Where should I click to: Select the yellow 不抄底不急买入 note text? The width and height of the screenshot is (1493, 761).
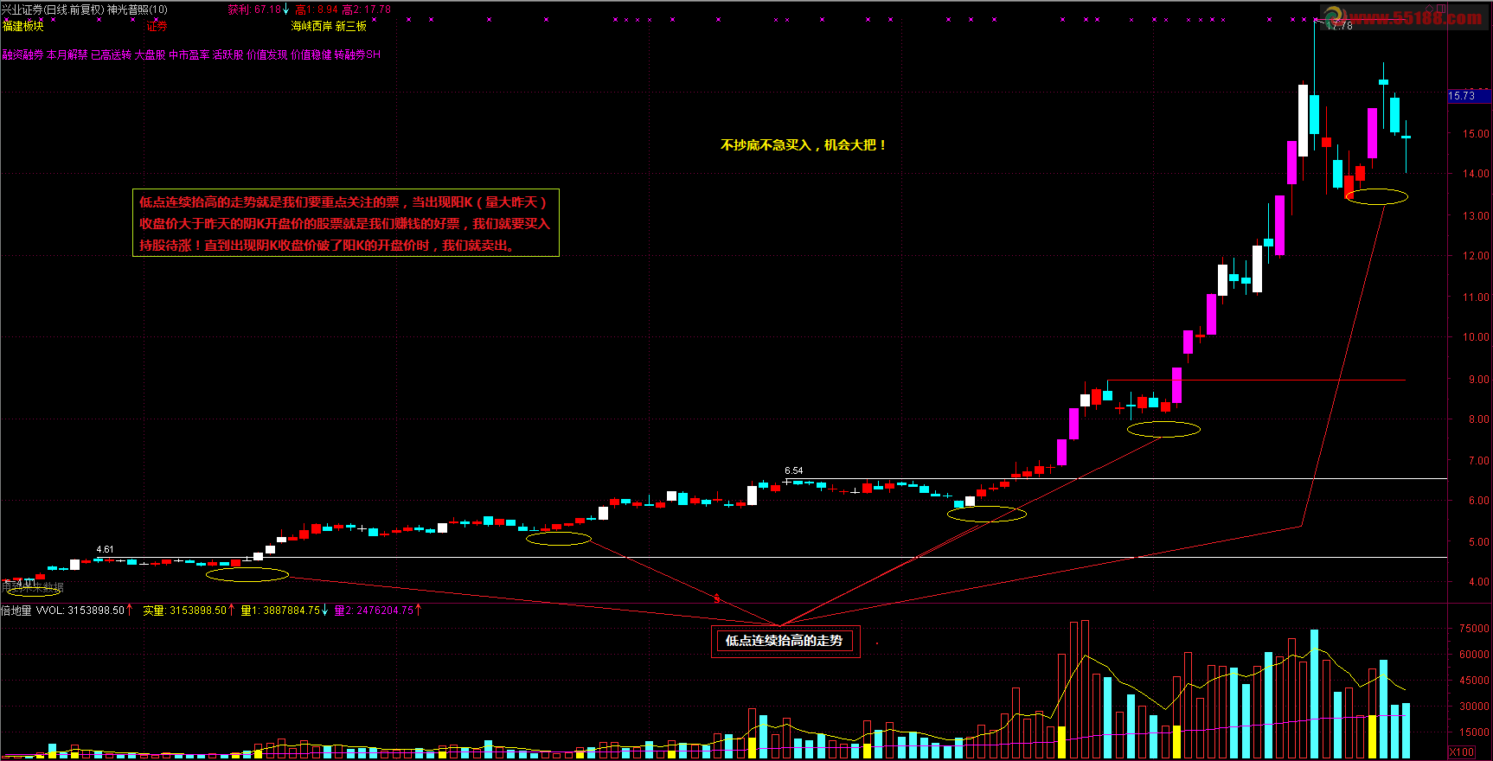pos(804,145)
